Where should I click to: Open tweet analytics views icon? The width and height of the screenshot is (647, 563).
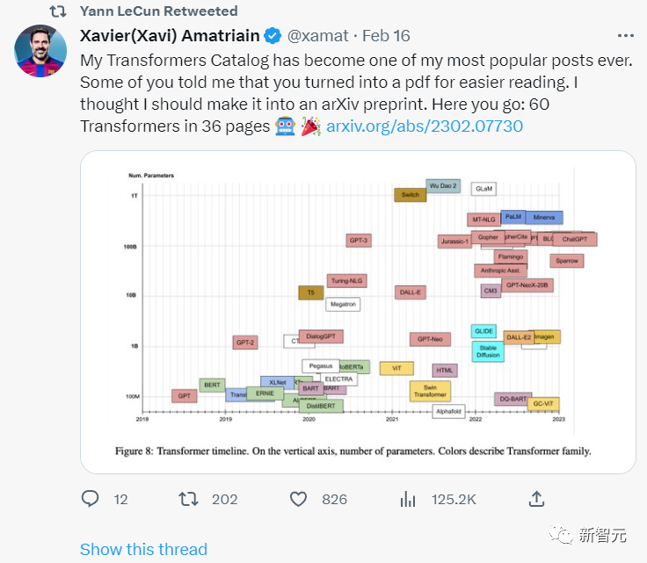[408, 499]
